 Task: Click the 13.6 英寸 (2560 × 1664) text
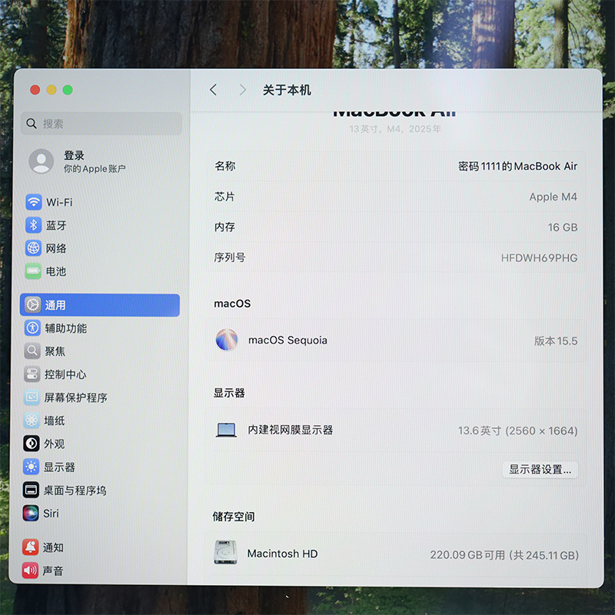tap(517, 431)
